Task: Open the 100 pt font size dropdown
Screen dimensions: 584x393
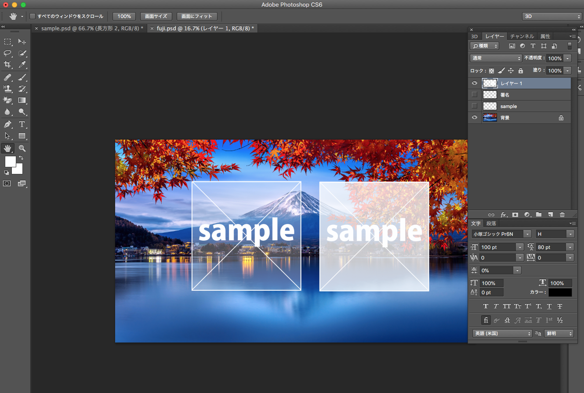Action: (520, 247)
